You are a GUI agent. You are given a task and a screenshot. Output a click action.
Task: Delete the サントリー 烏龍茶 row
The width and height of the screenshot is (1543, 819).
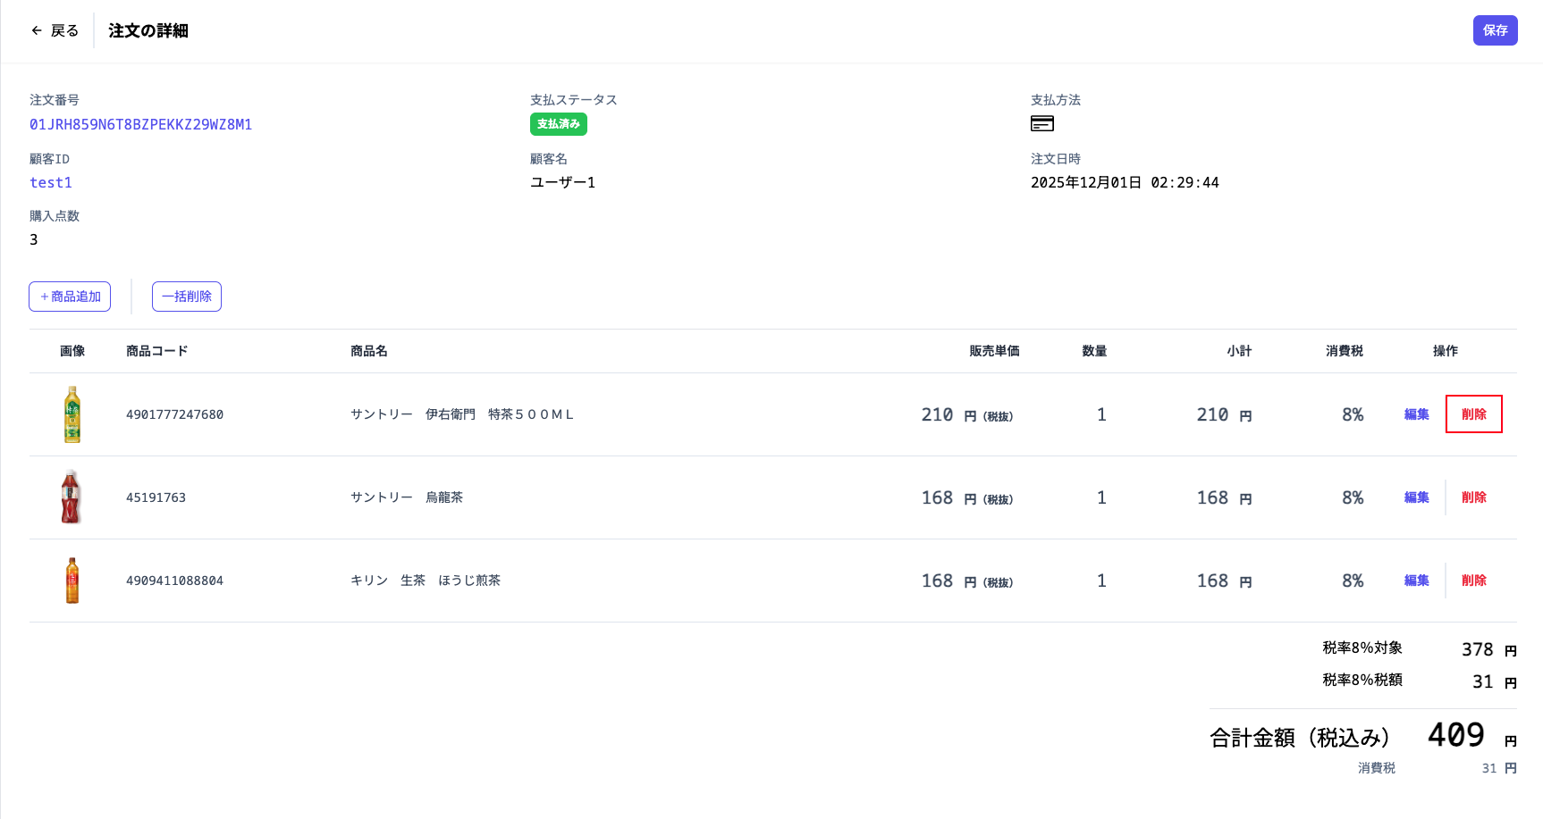click(1474, 497)
